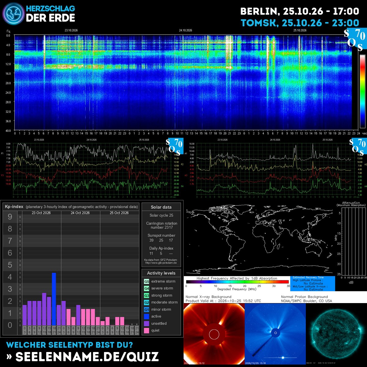Image resolution: width=367 pixels, height=367 pixels.
Task: Click the G5 extreme storm swatch
Action: point(147,281)
